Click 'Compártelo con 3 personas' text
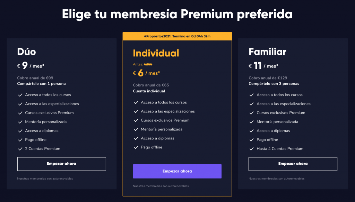The image size is (355, 202). click(274, 84)
